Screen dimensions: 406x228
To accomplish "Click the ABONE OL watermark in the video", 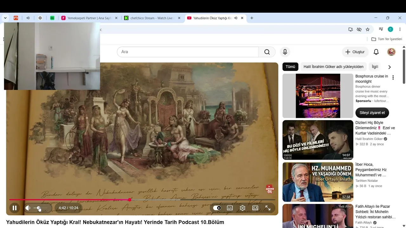I will (x=270, y=189).
